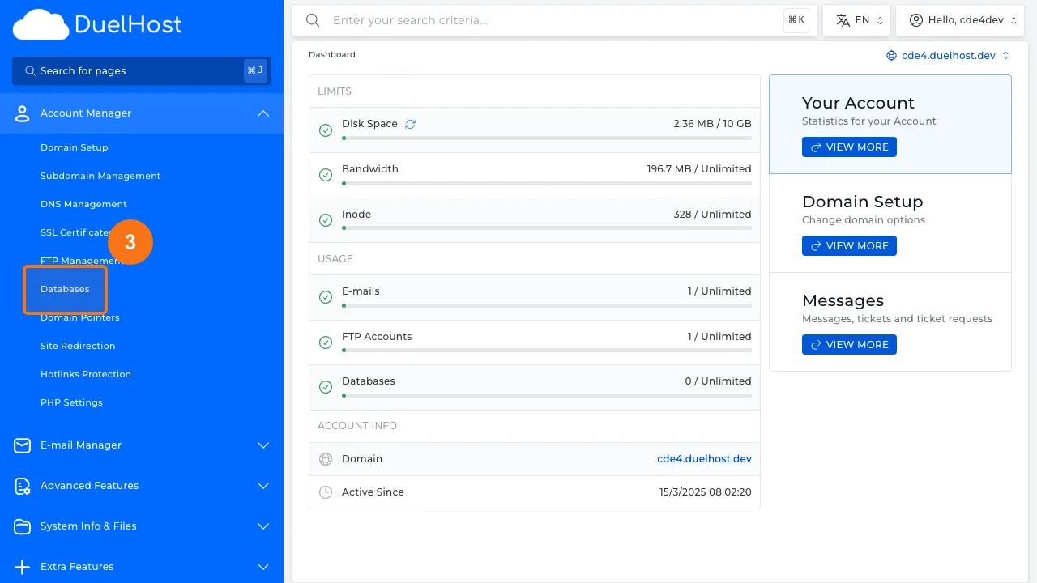The height and width of the screenshot is (583, 1037).
Task: Open the EN language dropdown
Action: click(856, 20)
